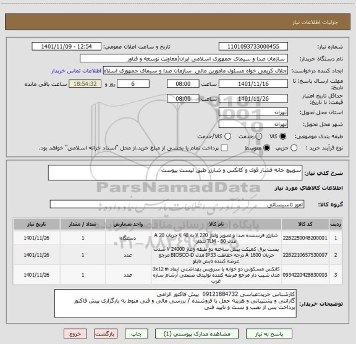Click the اطلاعات کالاهای مورد نیاز heading
Screen dimensions: 356x344
309,188
